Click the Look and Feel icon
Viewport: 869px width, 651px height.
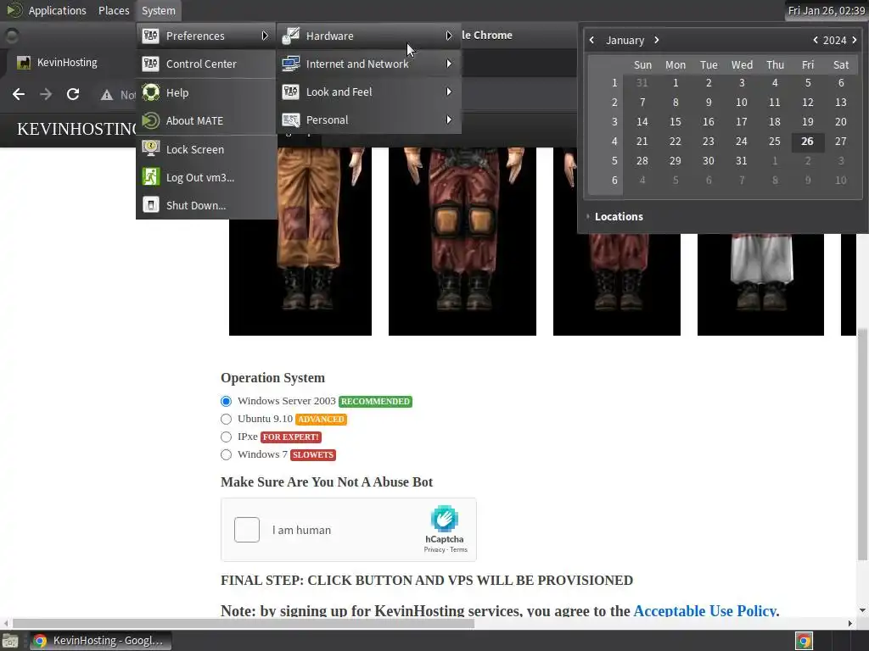[x=291, y=92]
